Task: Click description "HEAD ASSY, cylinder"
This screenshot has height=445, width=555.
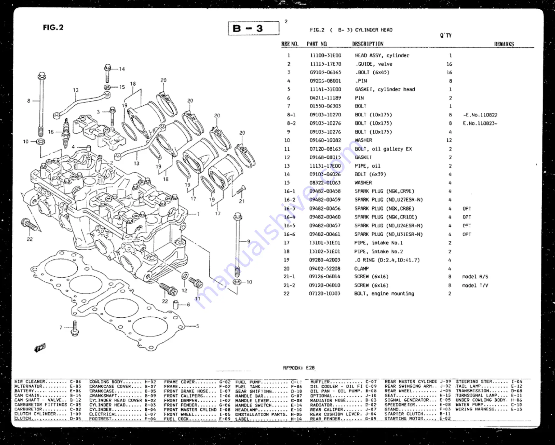Action: click(x=382, y=55)
